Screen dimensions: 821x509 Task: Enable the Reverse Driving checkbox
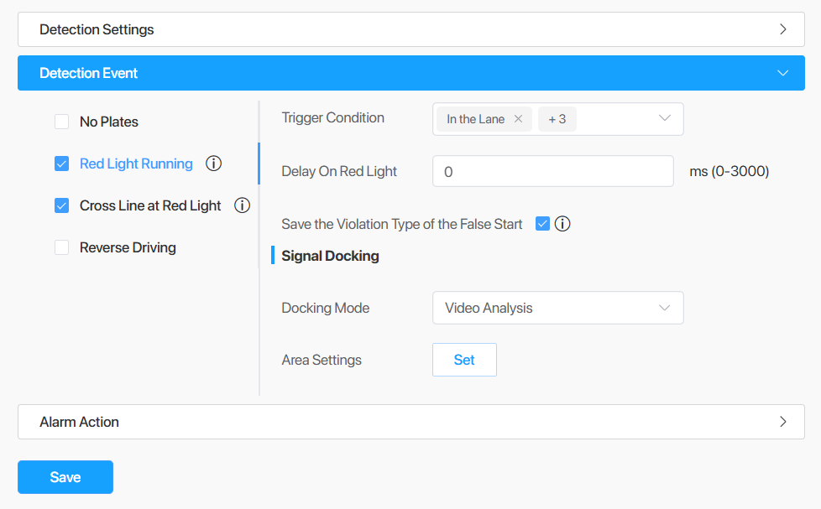62,247
